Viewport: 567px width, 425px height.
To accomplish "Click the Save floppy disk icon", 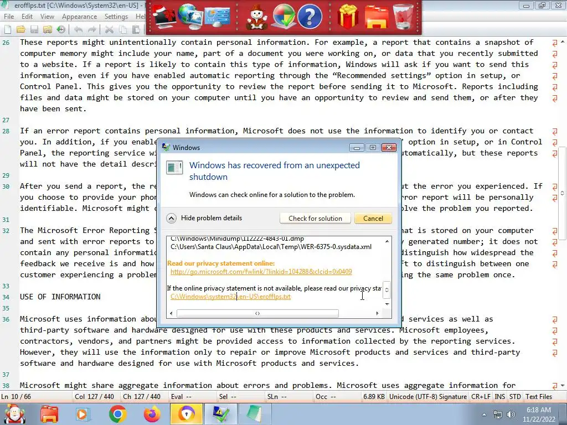I will [x=34, y=29].
